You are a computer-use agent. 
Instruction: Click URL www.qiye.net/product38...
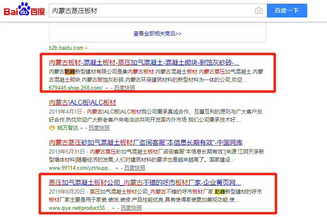point(79,208)
